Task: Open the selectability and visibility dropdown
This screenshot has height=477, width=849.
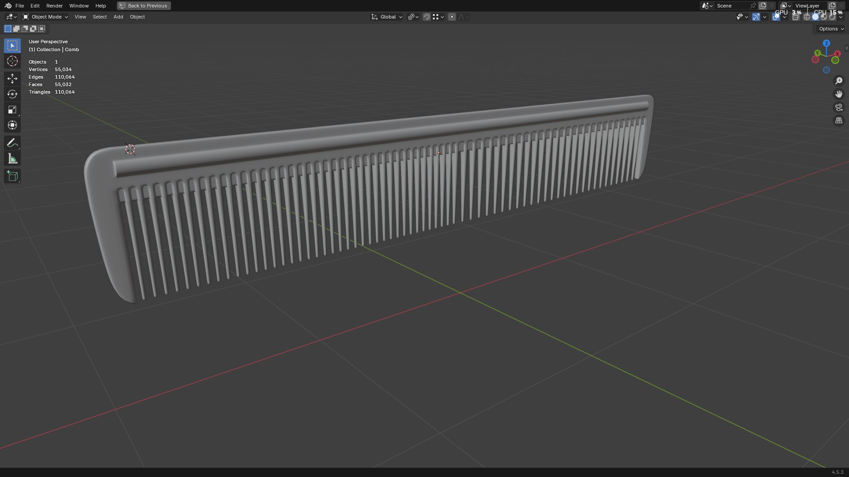Action: coord(742,17)
